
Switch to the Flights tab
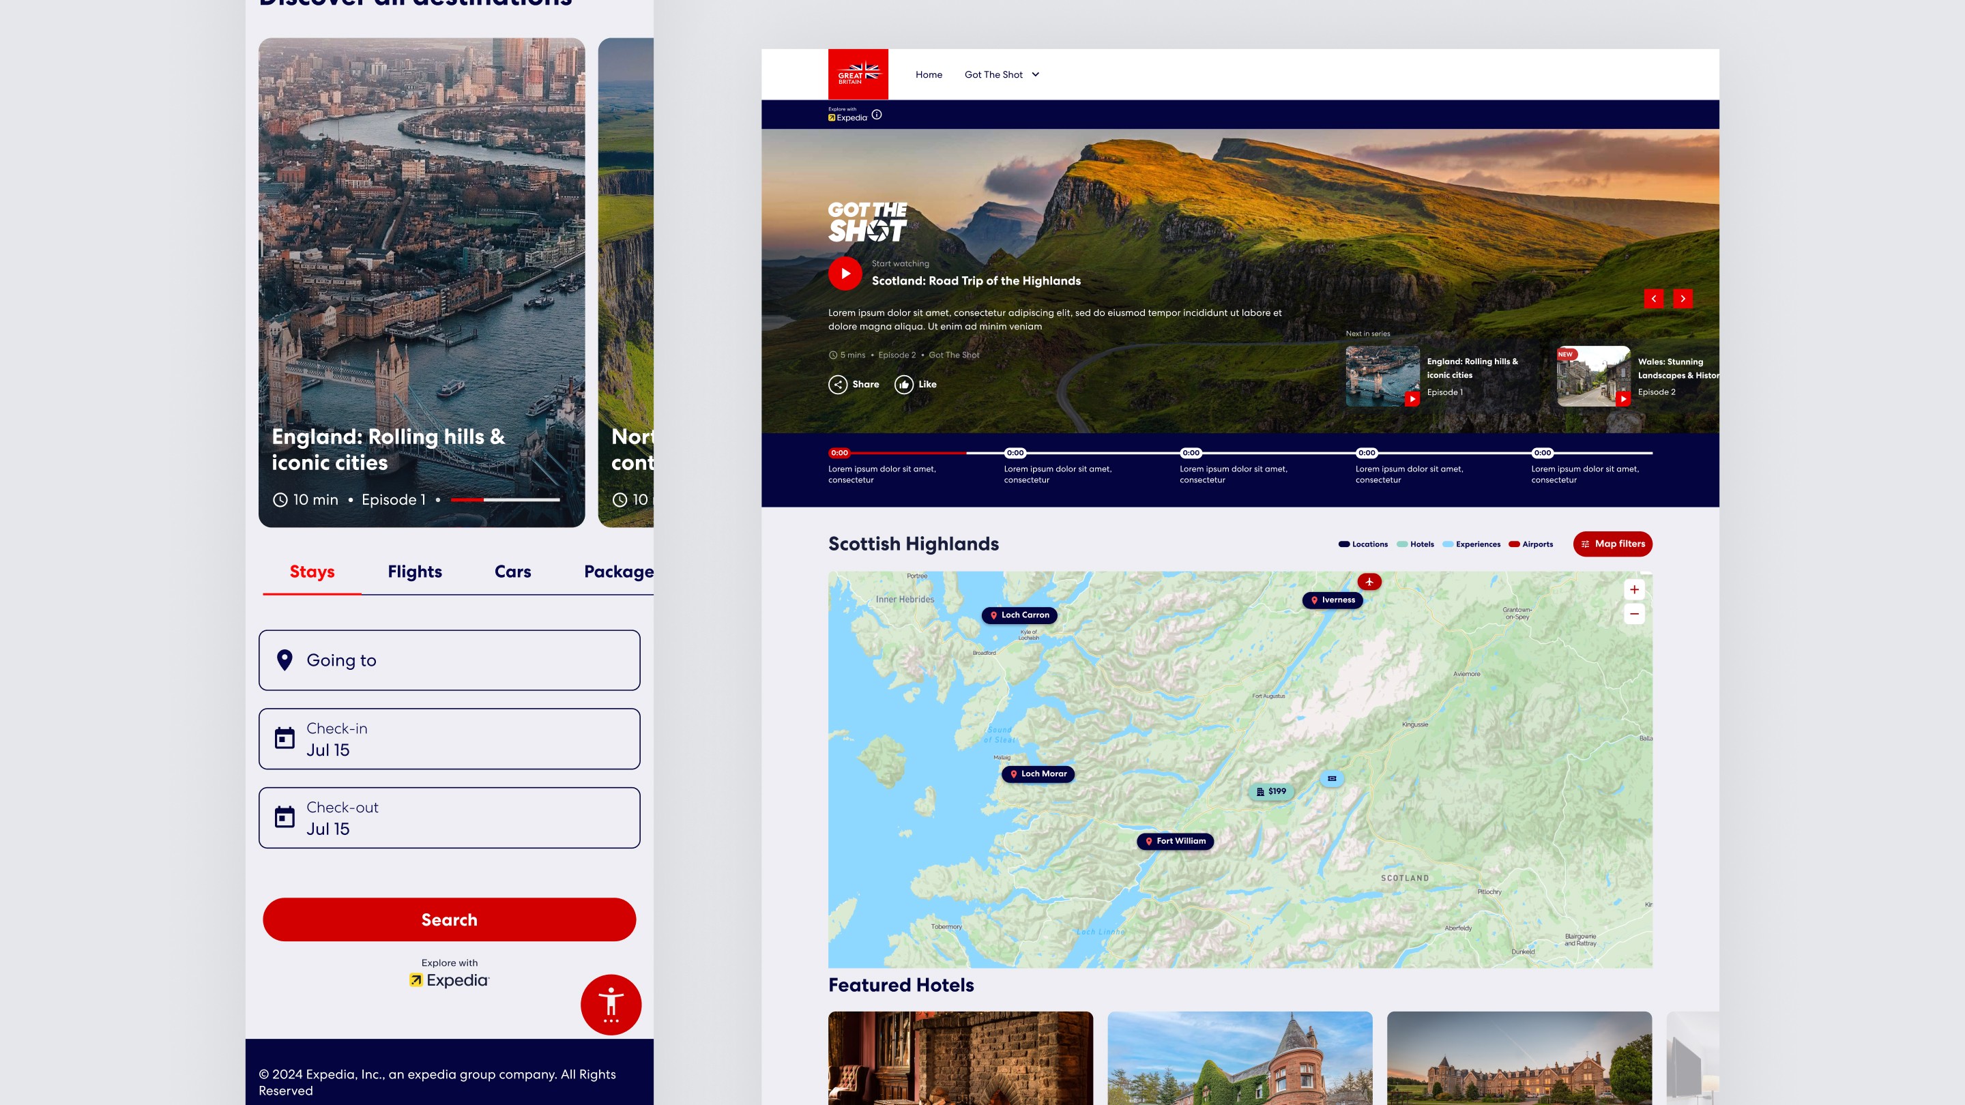(414, 572)
